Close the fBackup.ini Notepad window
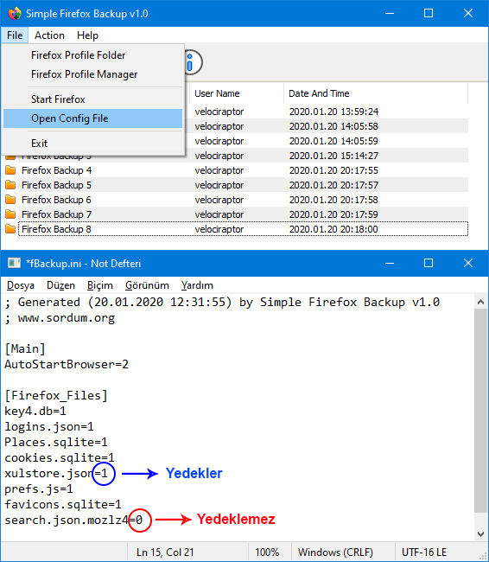The image size is (489, 562). 468,264
